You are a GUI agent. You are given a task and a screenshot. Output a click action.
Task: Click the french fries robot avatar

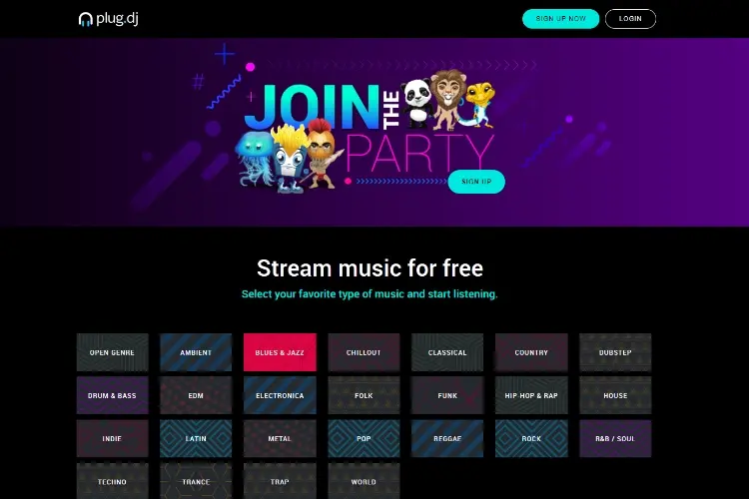click(290, 159)
